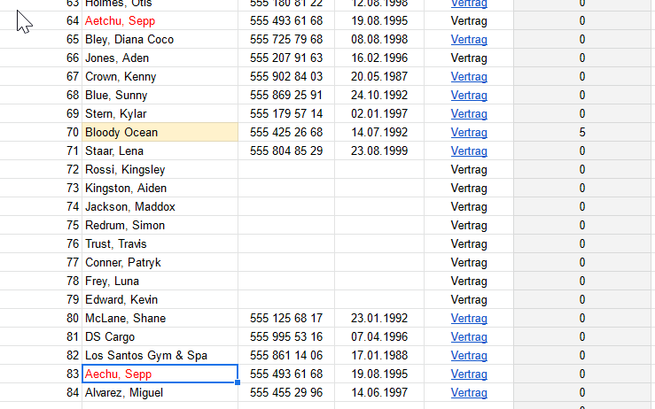Select birthdate cell 16.02.1996

click(379, 58)
